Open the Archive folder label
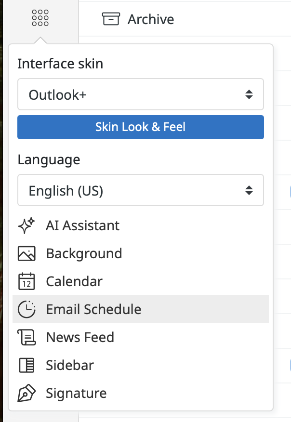 pyautogui.click(x=151, y=19)
